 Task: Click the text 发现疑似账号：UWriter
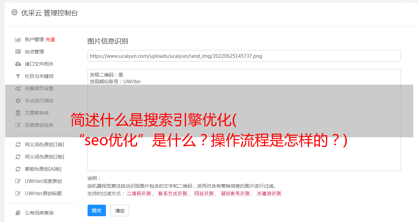[x=115, y=82]
